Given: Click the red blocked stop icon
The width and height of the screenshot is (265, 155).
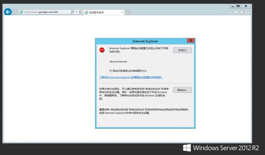Looking at the screenshot, I should click(x=102, y=50).
